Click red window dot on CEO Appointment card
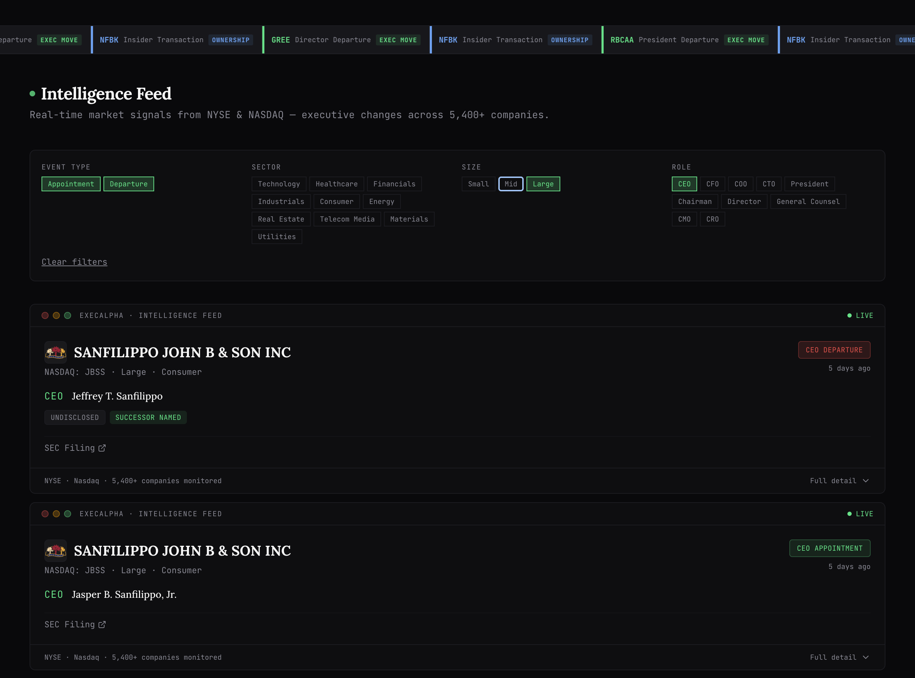The width and height of the screenshot is (915, 678). tap(45, 514)
